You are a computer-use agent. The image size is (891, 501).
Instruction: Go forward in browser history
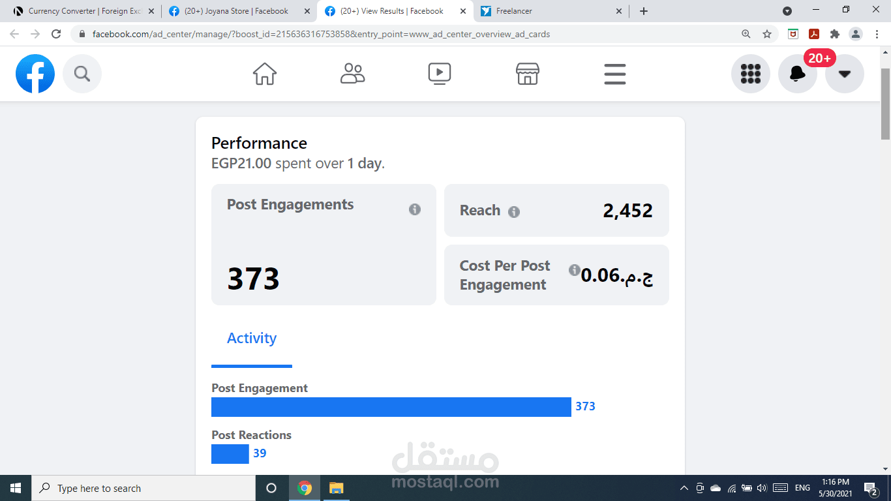(35, 34)
